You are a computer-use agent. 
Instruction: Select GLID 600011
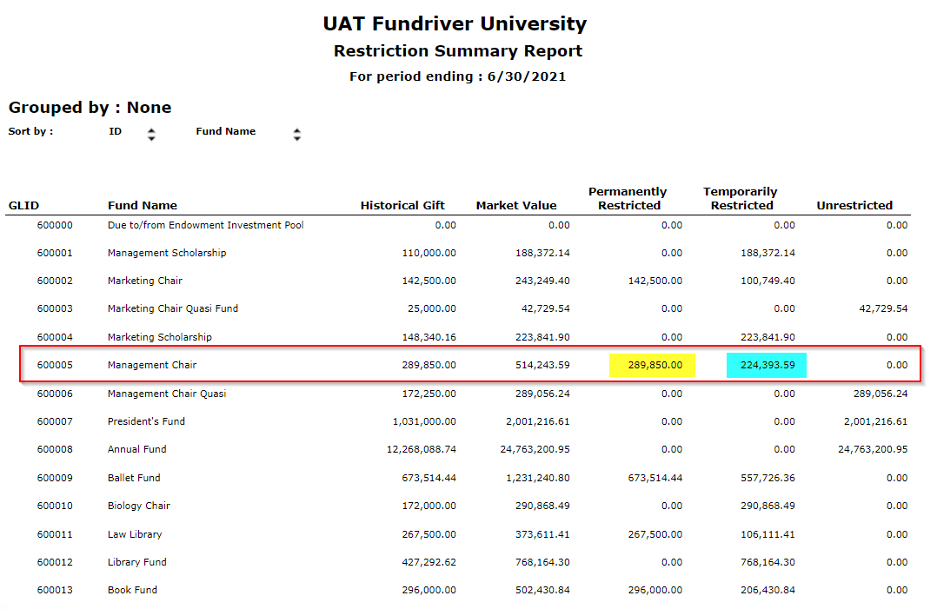(55, 534)
